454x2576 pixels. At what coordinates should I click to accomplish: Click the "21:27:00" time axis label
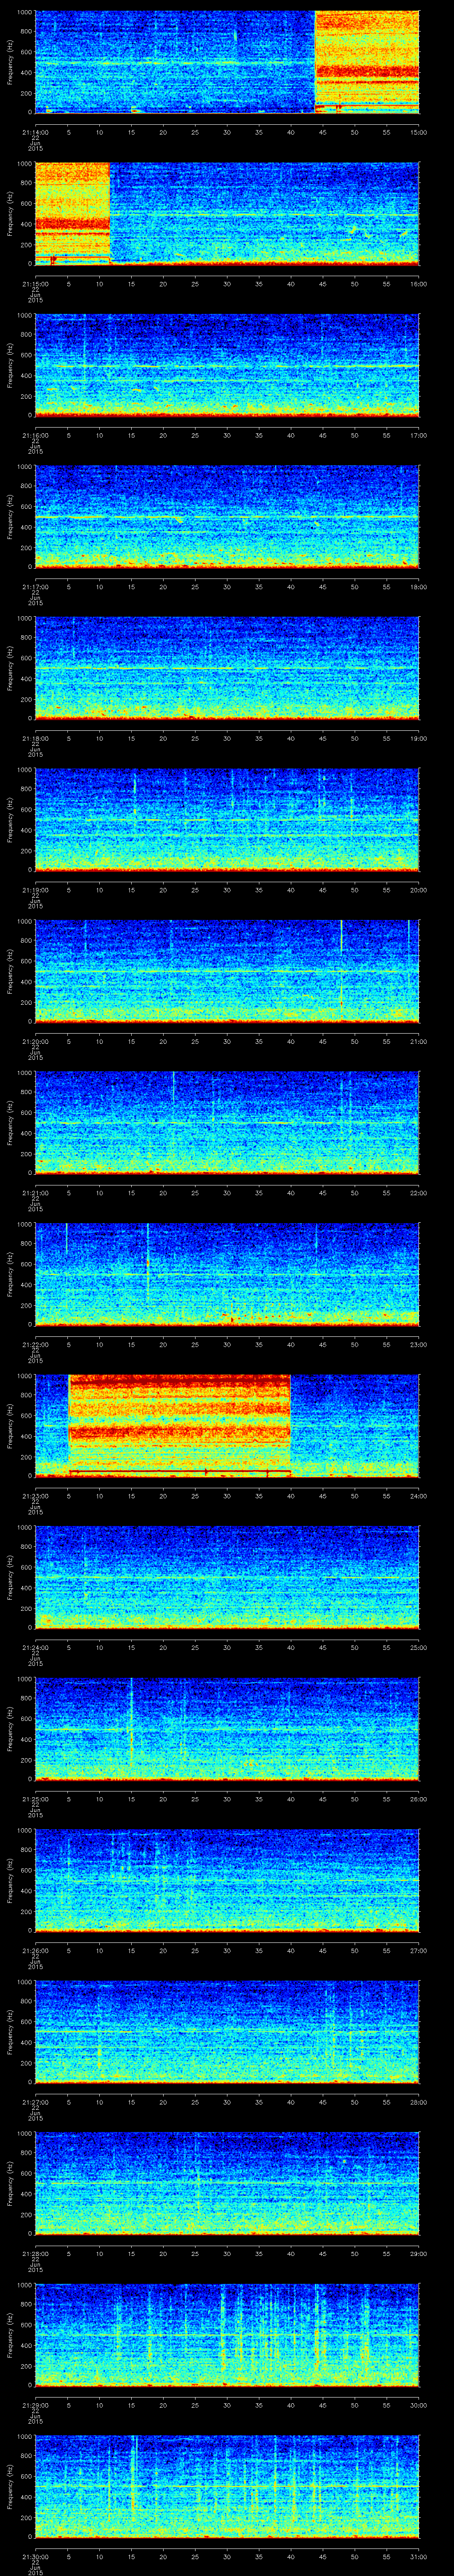click(x=35, y=2102)
